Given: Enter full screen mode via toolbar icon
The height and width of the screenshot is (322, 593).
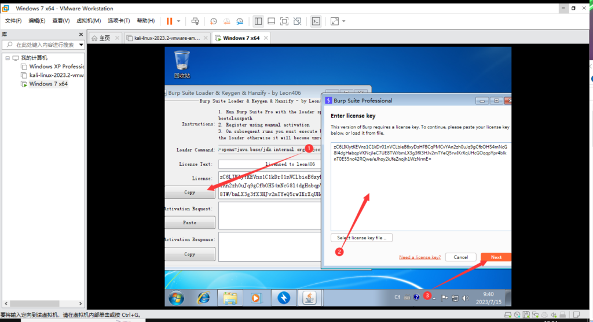Looking at the screenshot, I should click(x=284, y=21).
